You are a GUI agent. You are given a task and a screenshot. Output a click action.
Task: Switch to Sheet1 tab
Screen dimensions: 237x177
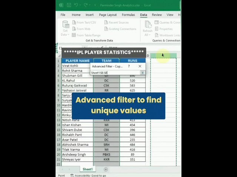(x=87, y=169)
